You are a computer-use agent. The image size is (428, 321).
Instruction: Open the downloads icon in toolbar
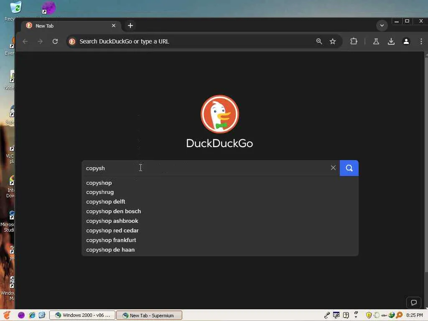click(x=391, y=41)
